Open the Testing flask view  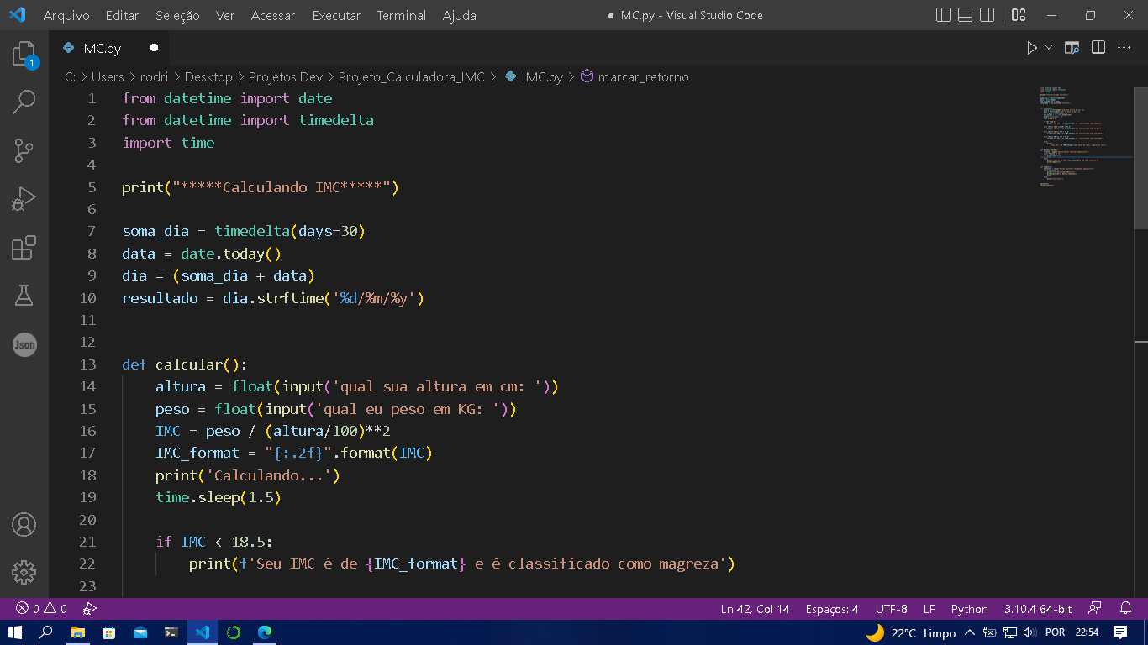[x=24, y=296]
